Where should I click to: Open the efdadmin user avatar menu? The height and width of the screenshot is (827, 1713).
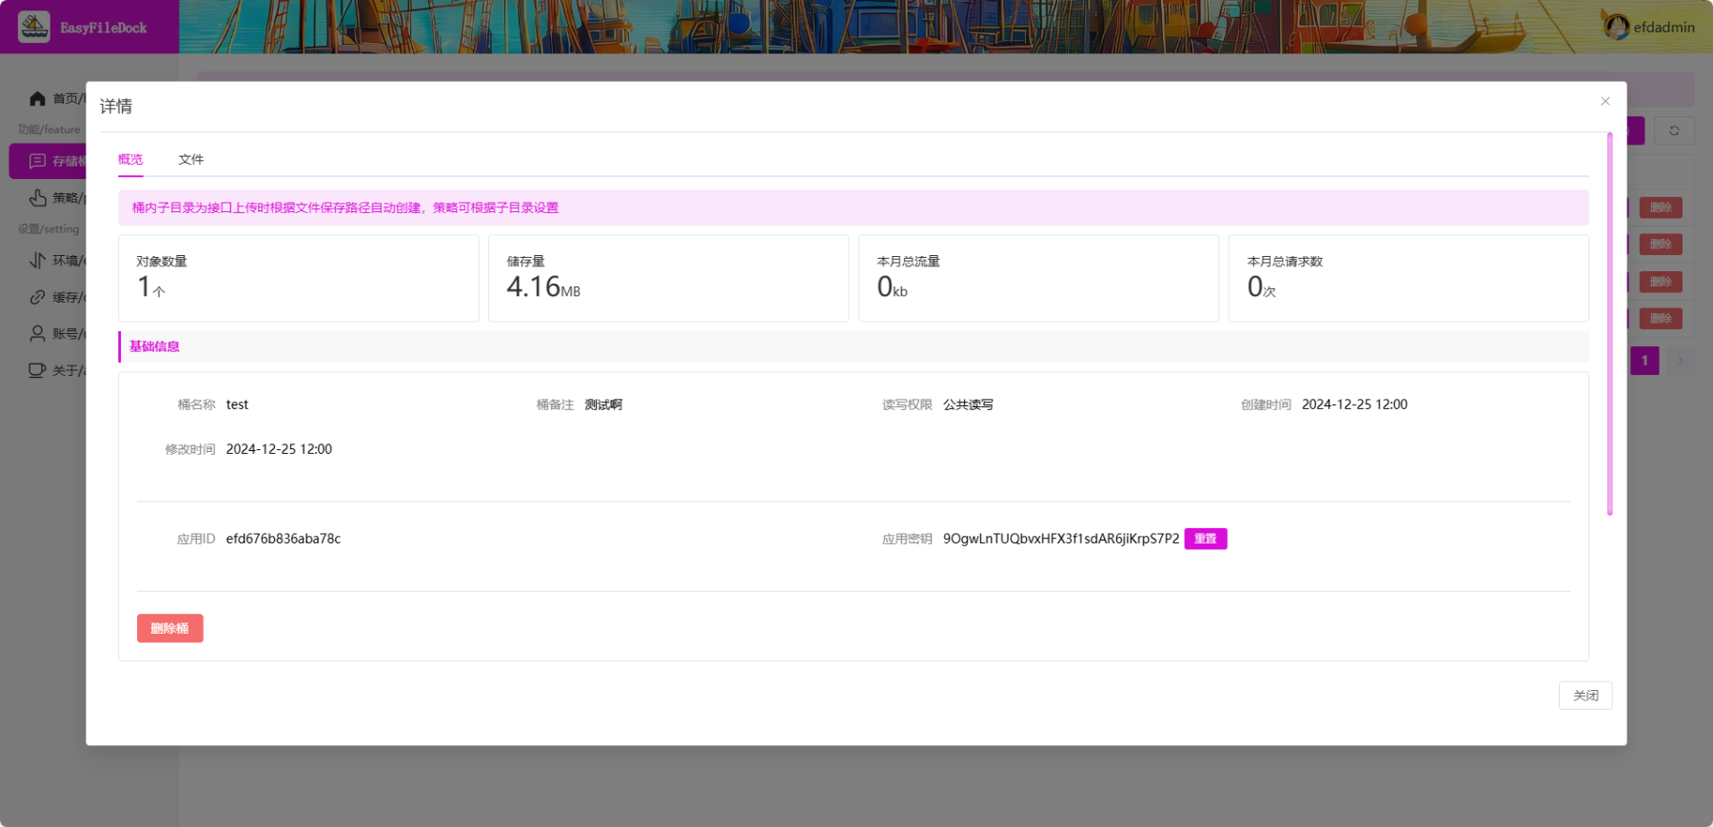click(1616, 27)
